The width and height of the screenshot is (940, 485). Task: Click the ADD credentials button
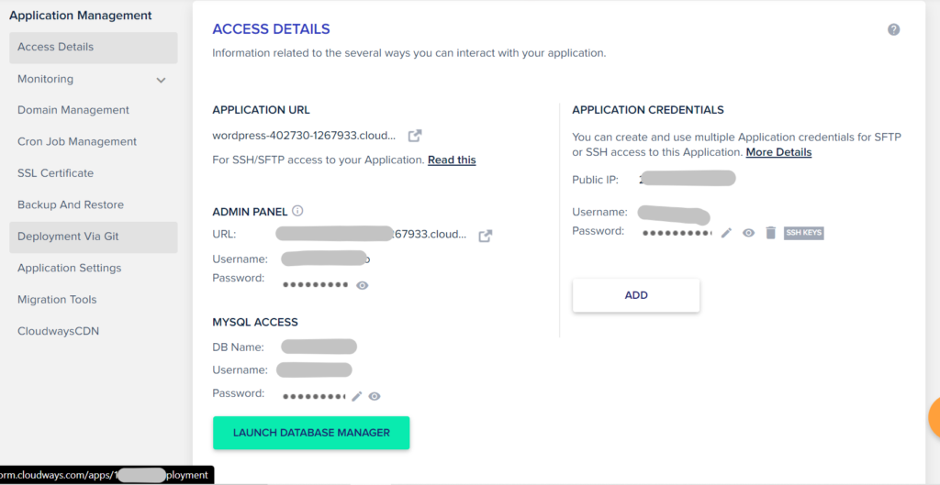[x=636, y=295]
